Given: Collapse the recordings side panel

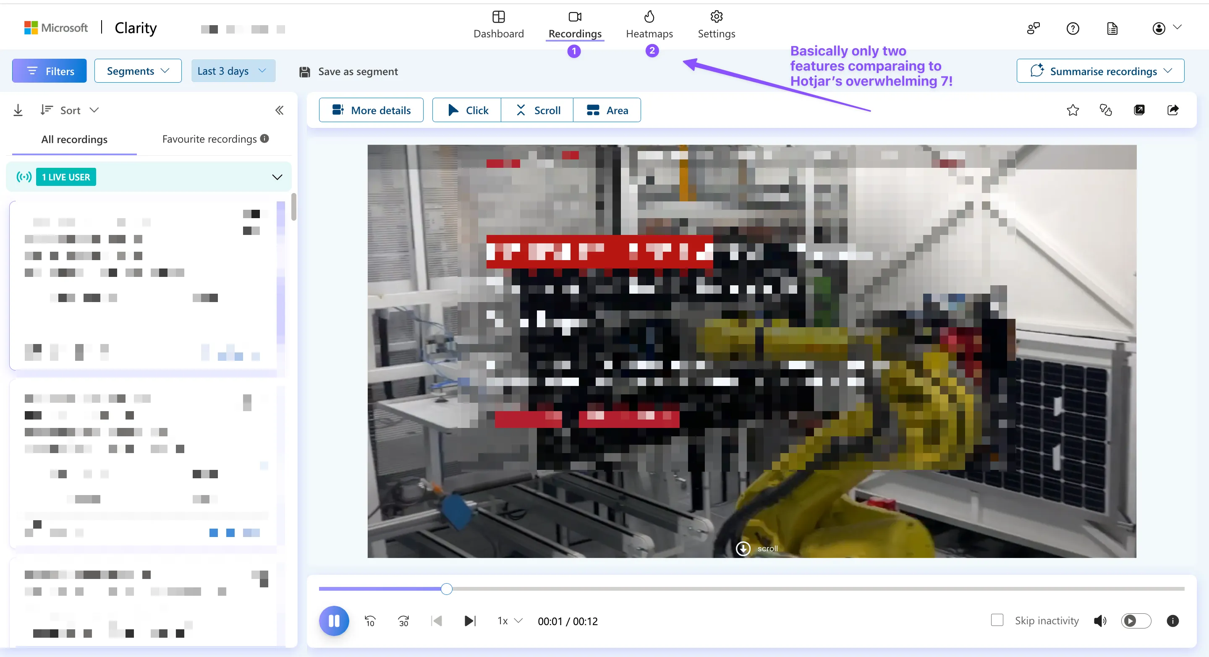Looking at the screenshot, I should coord(279,110).
